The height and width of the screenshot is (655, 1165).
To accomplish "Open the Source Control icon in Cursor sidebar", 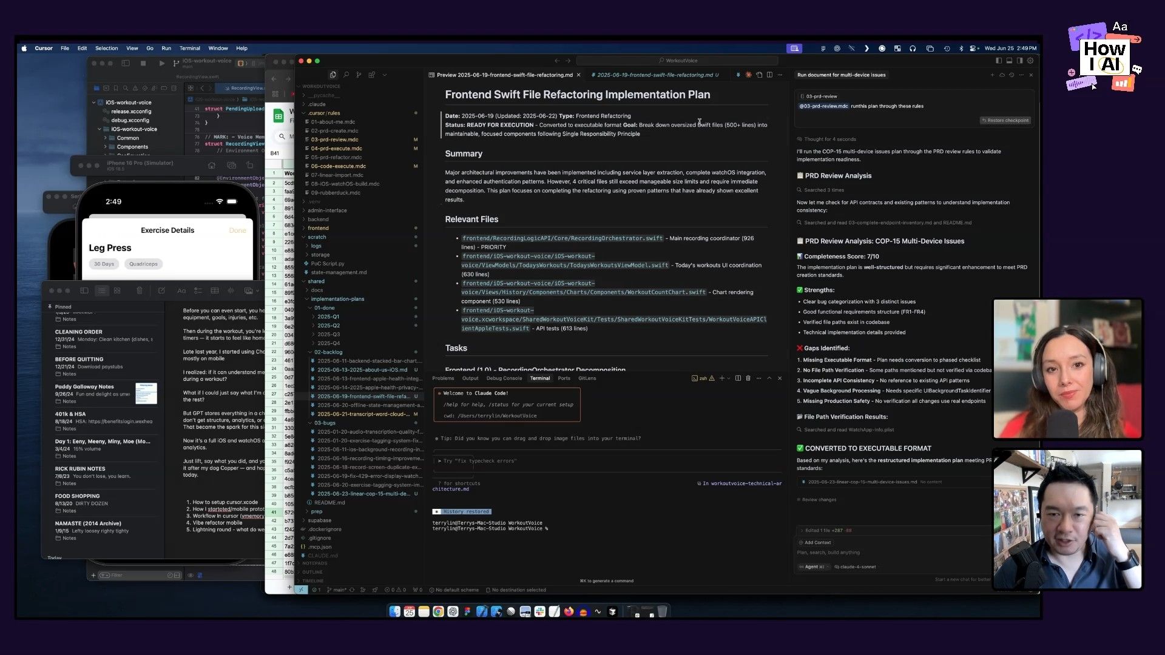I will (359, 75).
